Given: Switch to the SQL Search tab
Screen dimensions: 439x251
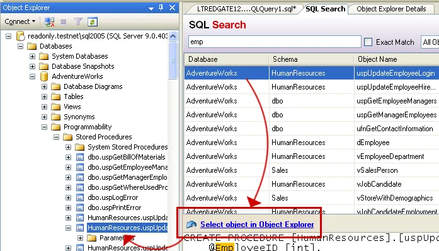Looking at the screenshot, I should [326, 9].
